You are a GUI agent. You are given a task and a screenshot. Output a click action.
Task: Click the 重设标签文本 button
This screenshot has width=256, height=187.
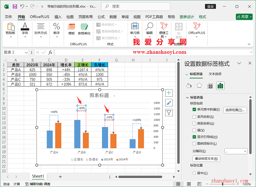tap(206, 159)
